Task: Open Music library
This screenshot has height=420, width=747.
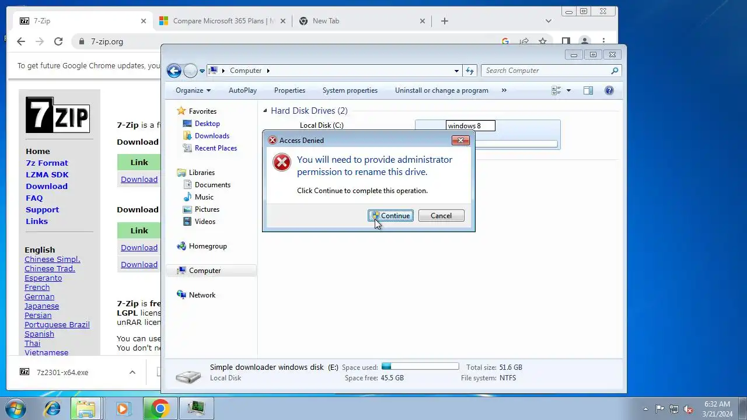Action: click(204, 197)
